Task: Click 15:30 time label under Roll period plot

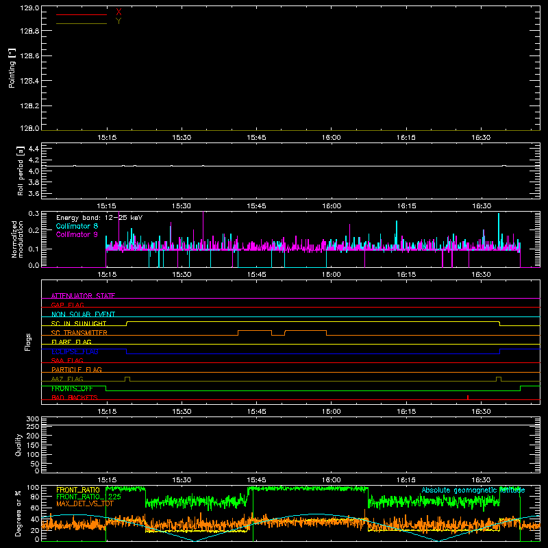Action: 182,206
